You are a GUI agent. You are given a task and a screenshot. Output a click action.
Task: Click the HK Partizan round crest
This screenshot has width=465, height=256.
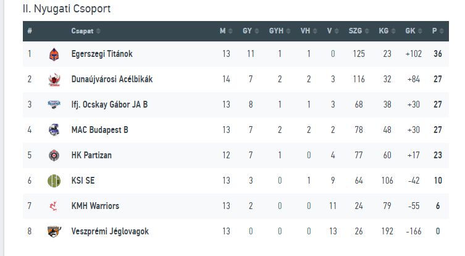(54, 155)
